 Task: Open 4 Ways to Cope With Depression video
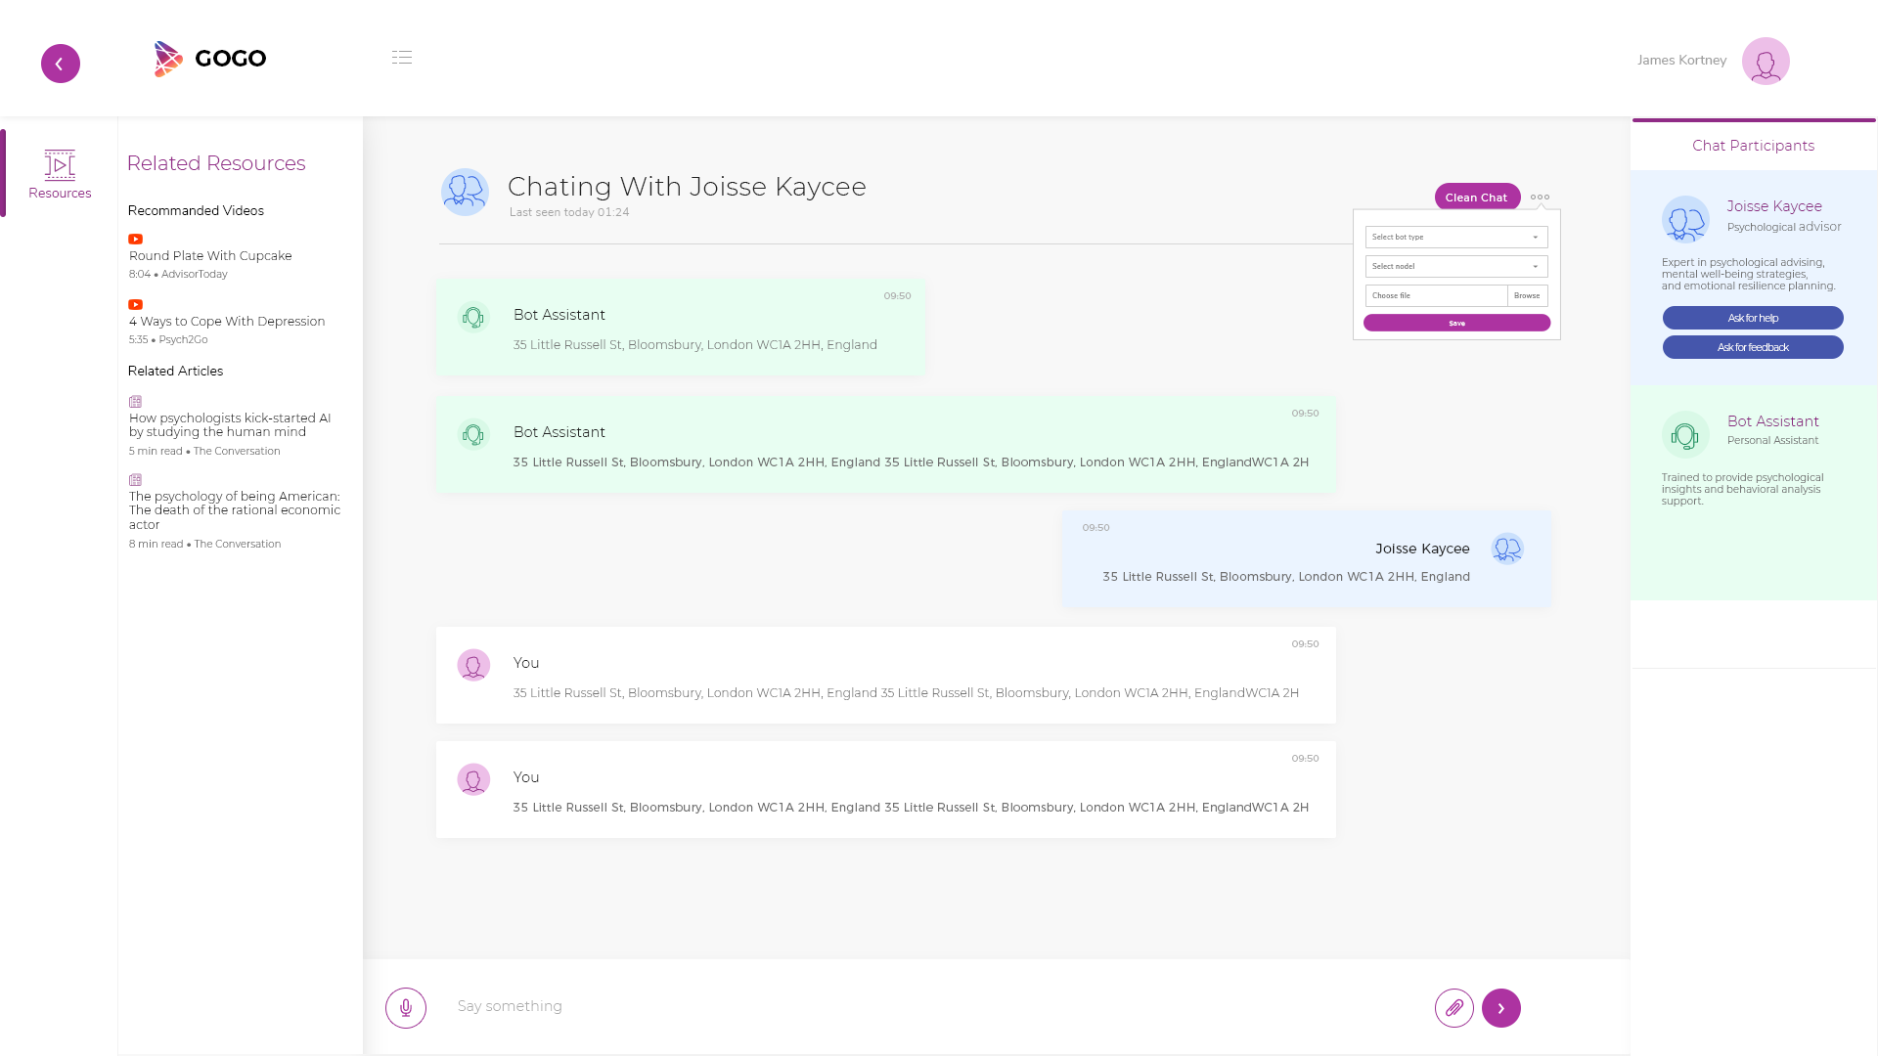point(227,321)
